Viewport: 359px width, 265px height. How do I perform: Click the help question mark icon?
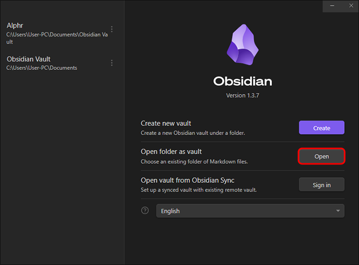[x=145, y=211]
